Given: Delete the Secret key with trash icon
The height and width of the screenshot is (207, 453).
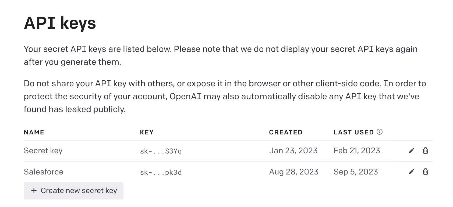Looking at the screenshot, I should pos(425,151).
